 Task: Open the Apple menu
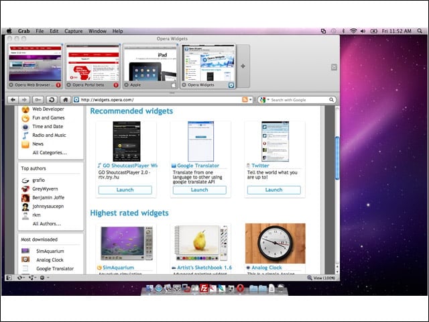pyautogui.click(x=9, y=31)
